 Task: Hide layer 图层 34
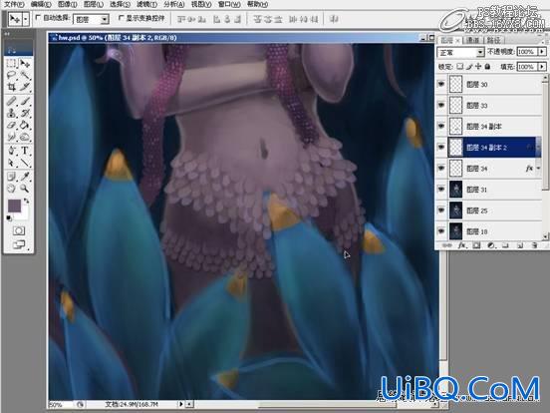(x=441, y=168)
